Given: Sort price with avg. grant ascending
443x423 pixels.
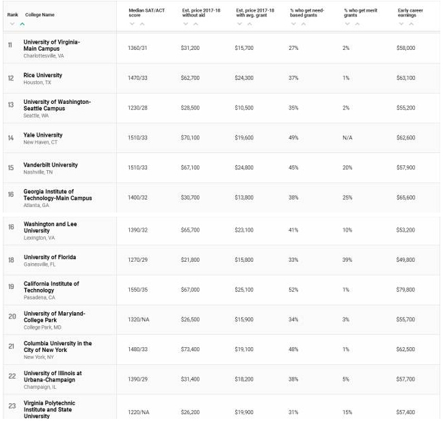Looking at the screenshot, I should tap(250, 24).
